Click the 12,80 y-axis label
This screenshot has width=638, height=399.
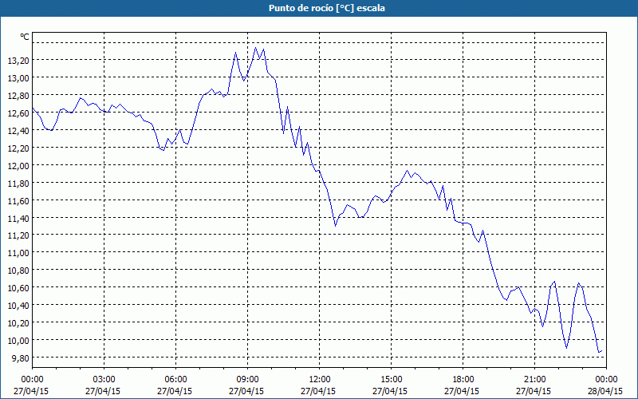tap(18, 96)
